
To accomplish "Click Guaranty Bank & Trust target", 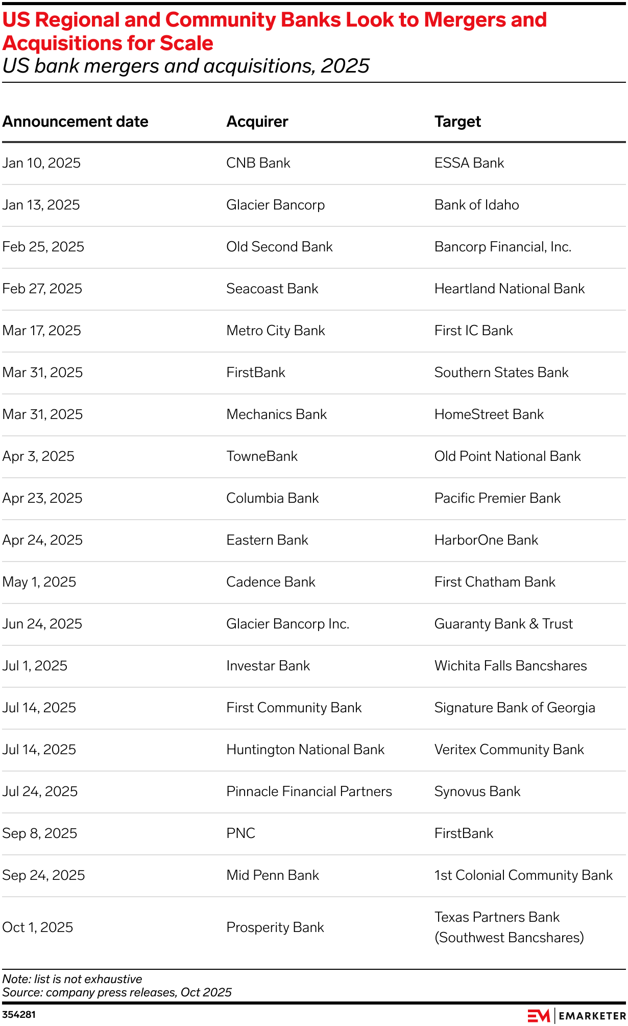I will coord(503,624).
